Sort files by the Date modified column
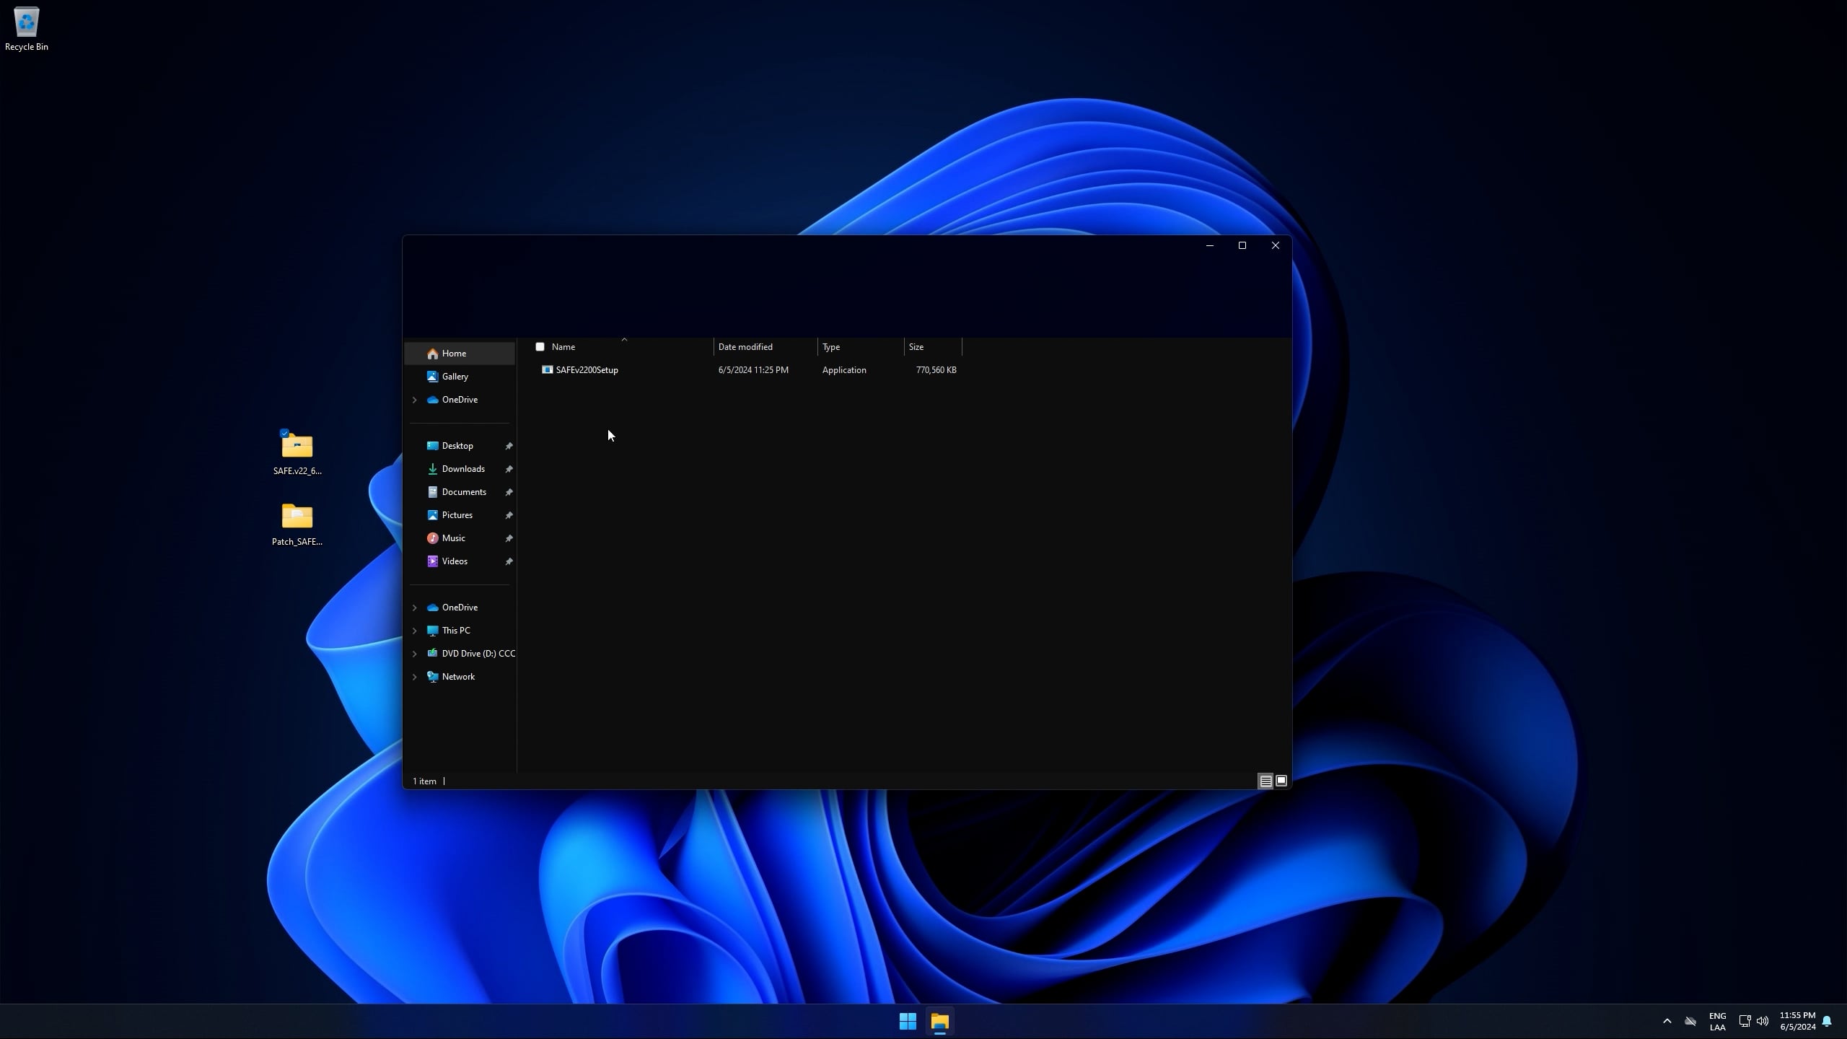The width and height of the screenshot is (1847, 1039). [x=745, y=347]
